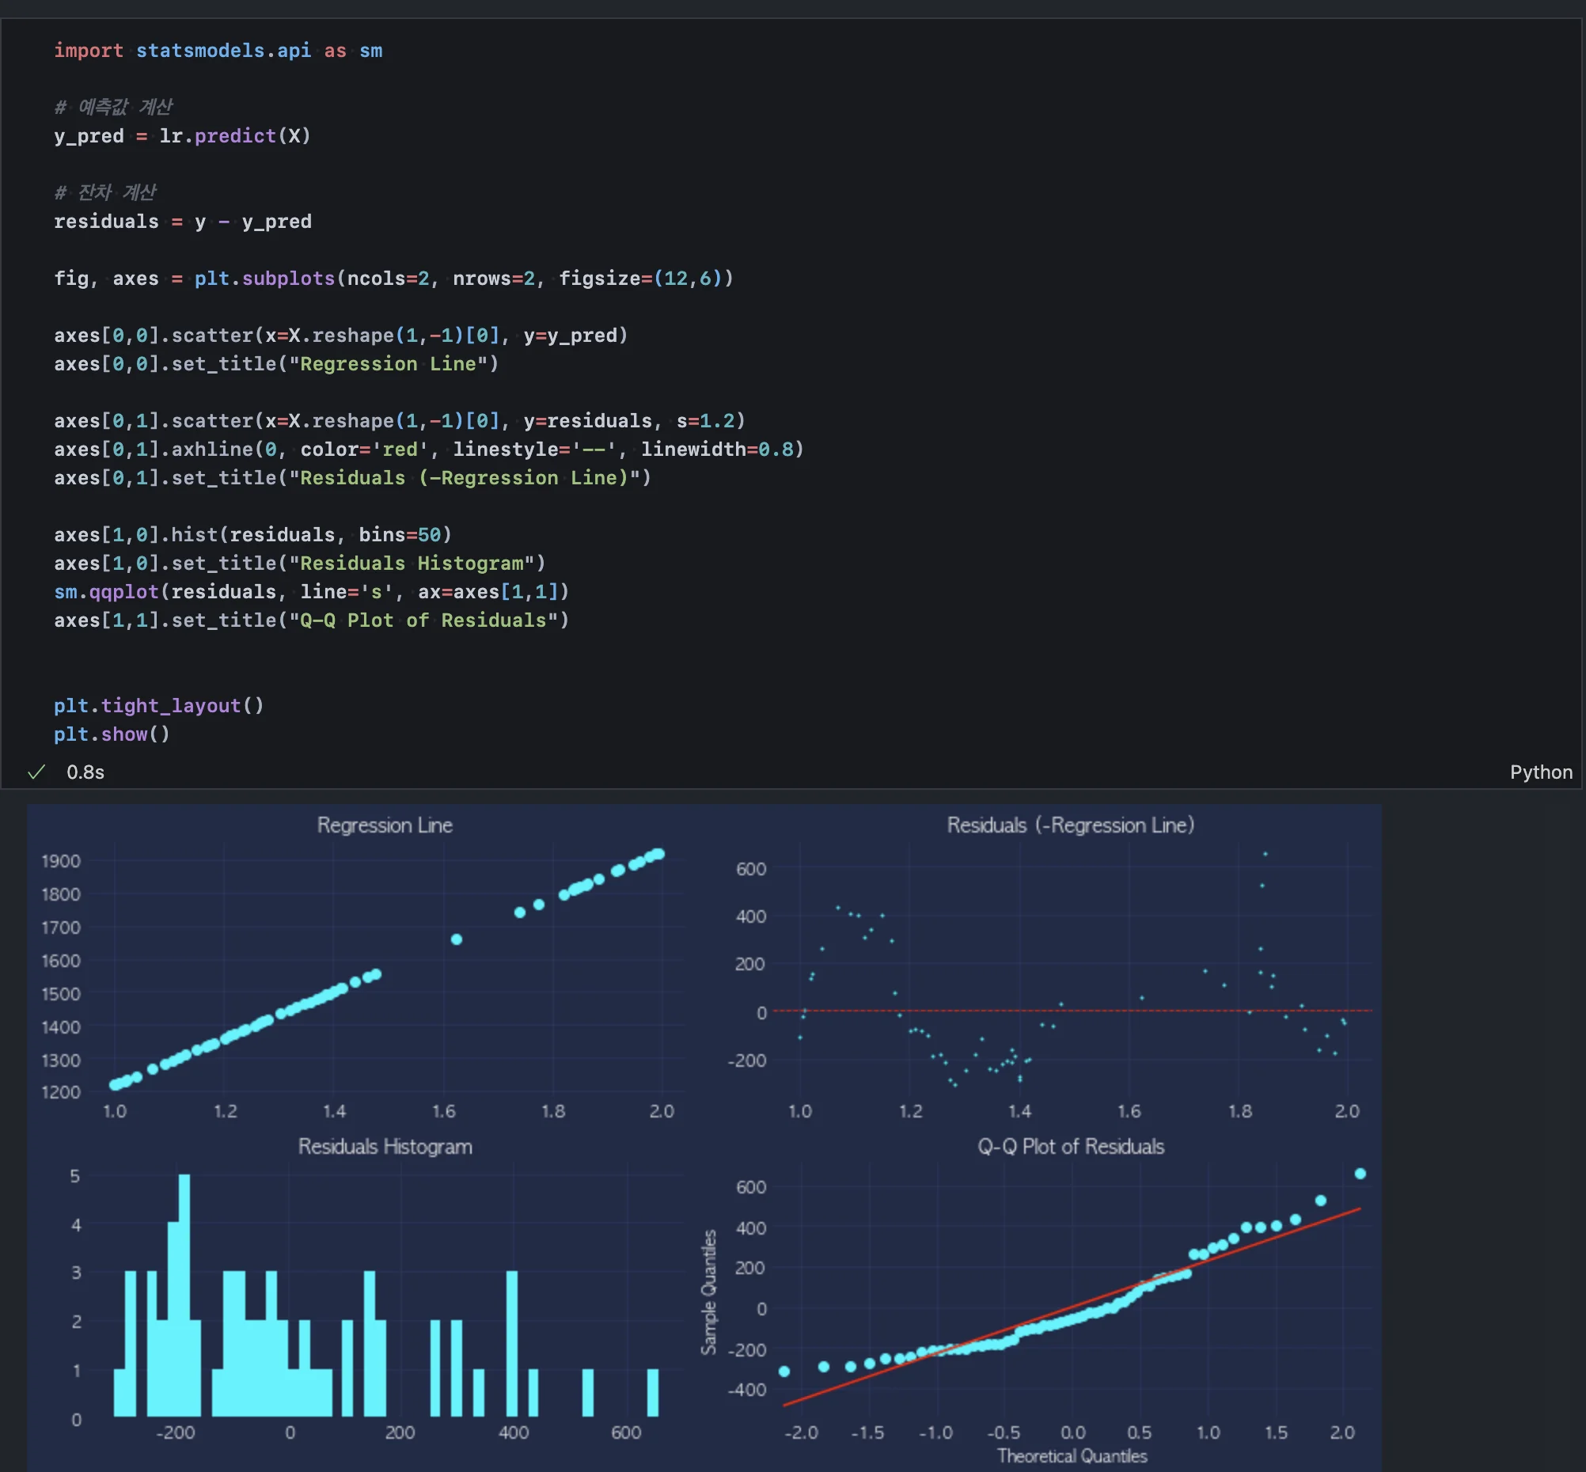Screen dimensions: 1586x1472
Task: Click the 0.8s execution time text
Action: coord(85,772)
